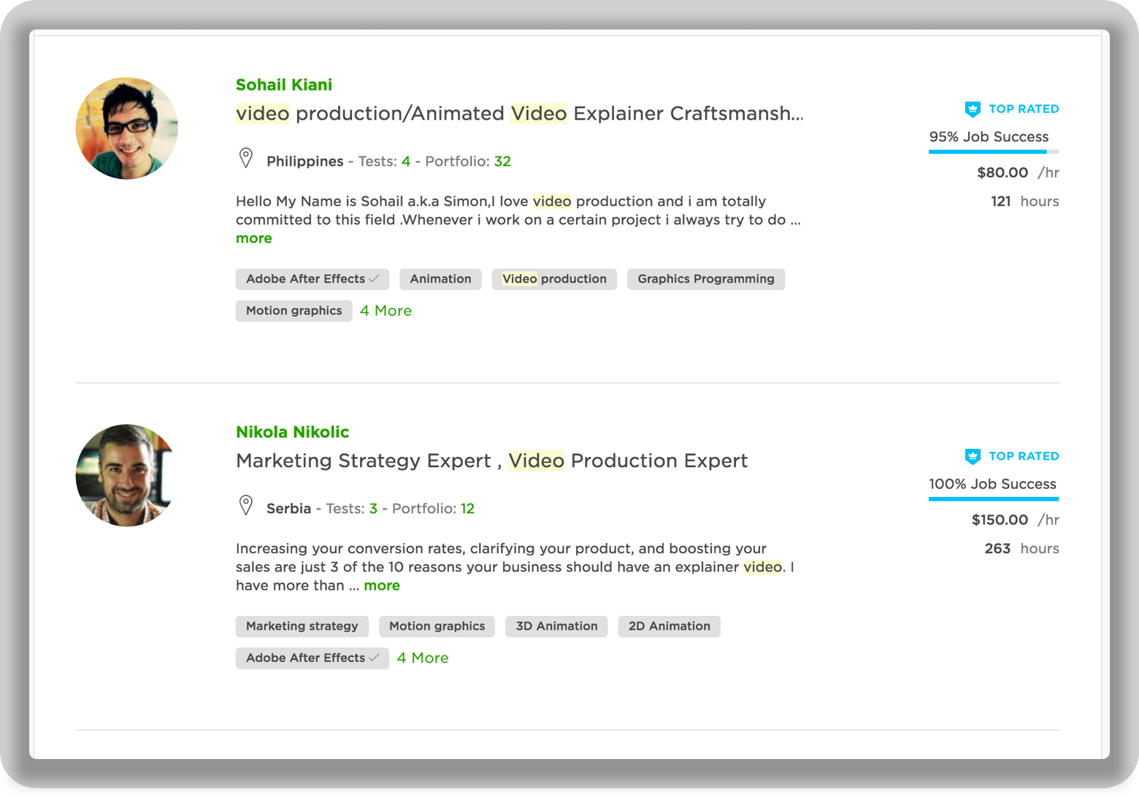The width and height of the screenshot is (1139, 797).
Task: Select the 3D Animation skill tag
Action: pos(556,626)
